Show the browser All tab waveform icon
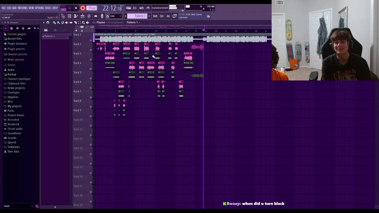 (6, 28)
